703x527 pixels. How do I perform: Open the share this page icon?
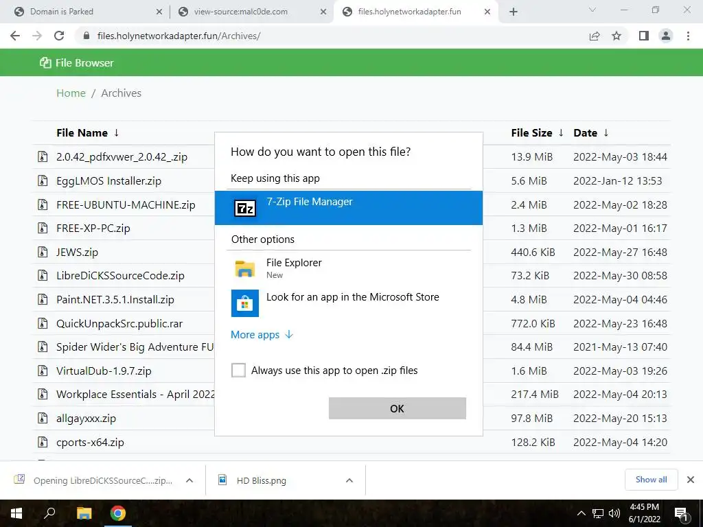tap(595, 36)
